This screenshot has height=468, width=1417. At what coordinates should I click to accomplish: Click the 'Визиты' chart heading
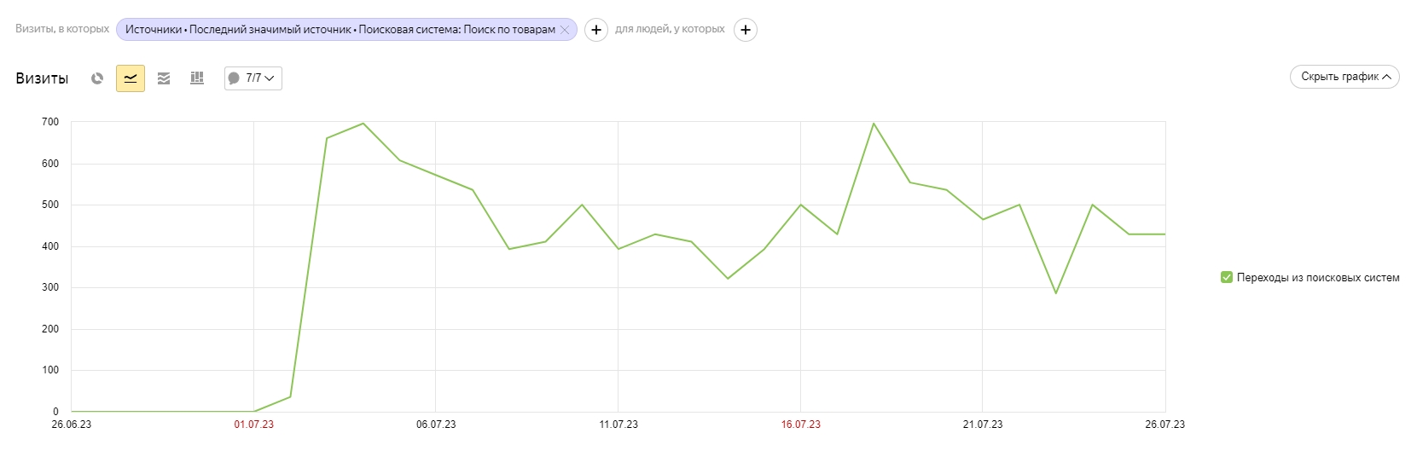point(42,78)
